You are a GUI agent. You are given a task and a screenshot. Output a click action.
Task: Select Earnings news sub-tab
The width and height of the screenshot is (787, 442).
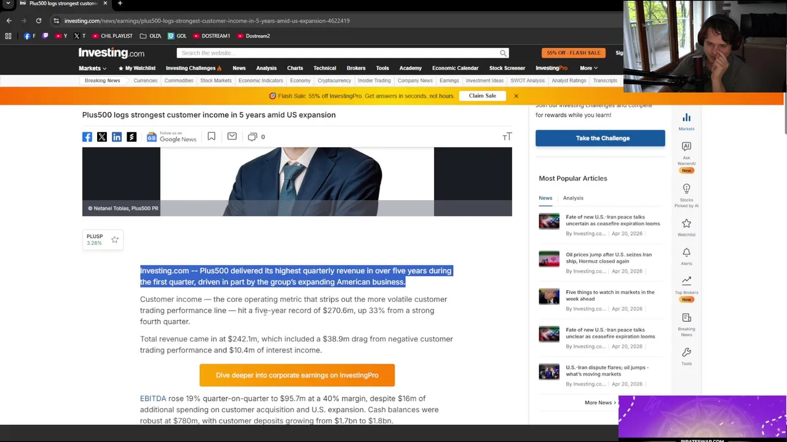(x=449, y=80)
